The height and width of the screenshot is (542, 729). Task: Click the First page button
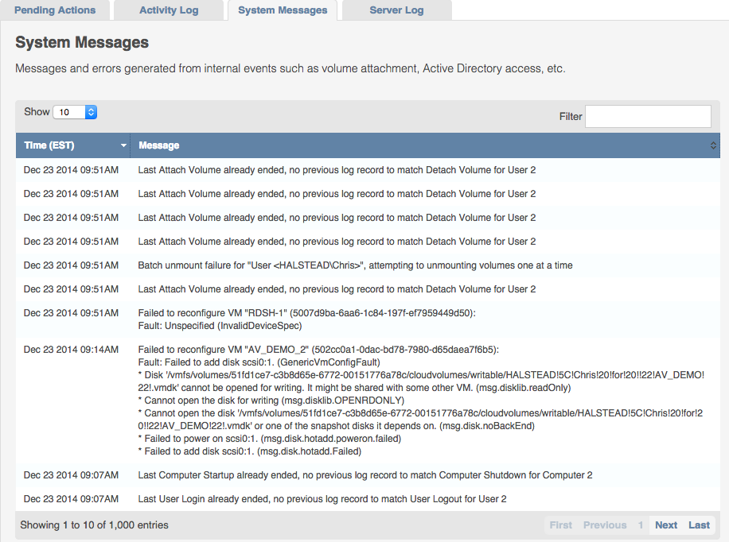(560, 525)
